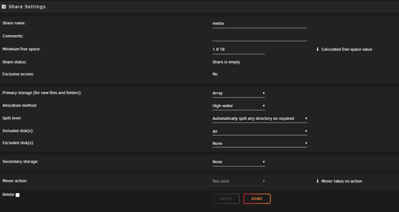Click the Mover takes no action text
Image resolution: width=399 pixels, height=212 pixels.
[342, 181]
